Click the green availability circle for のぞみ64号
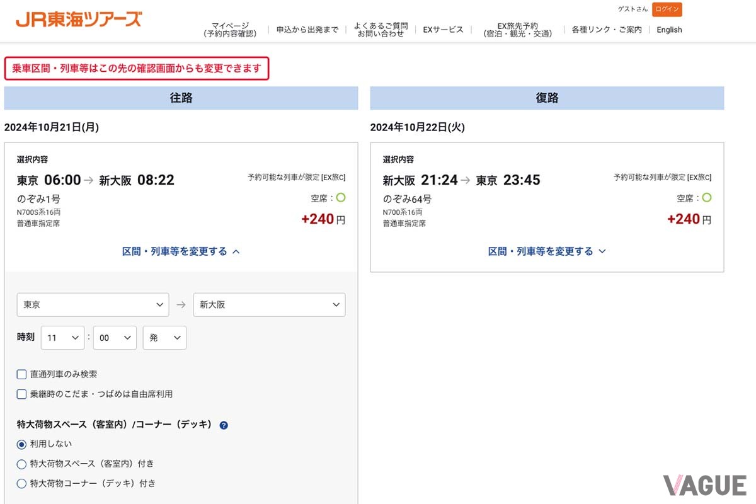 pos(707,198)
